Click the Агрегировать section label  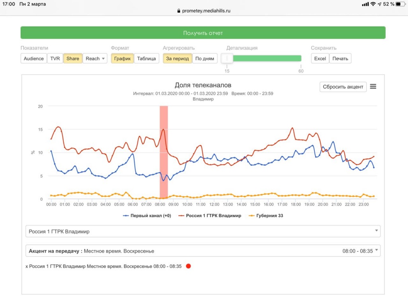click(179, 48)
